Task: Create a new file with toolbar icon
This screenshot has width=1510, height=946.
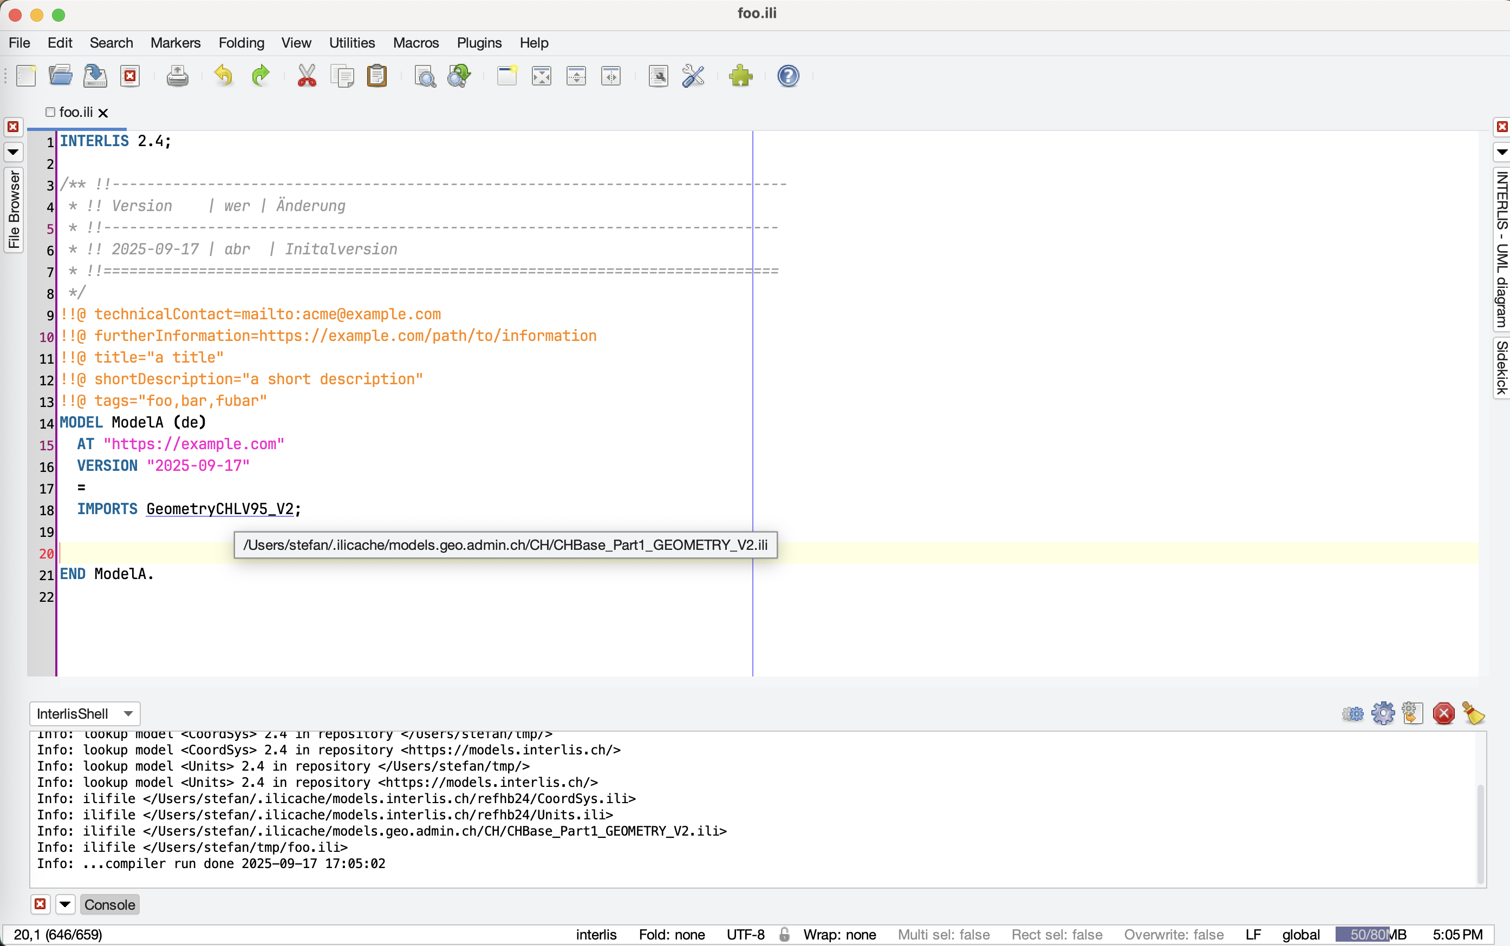Action: click(27, 76)
